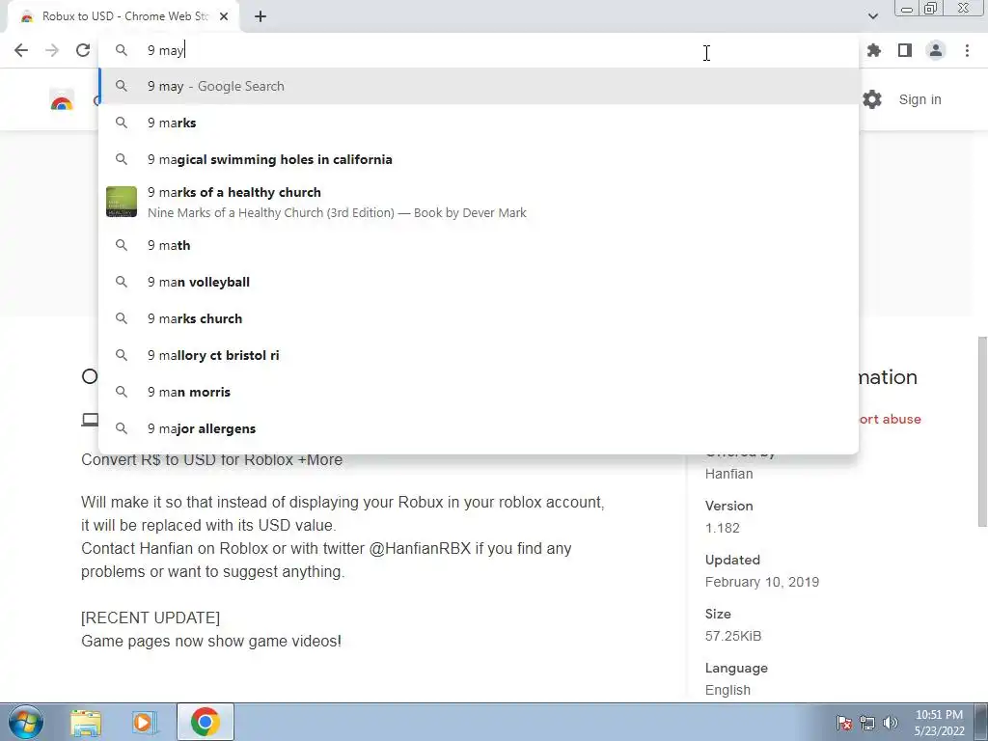Image resolution: width=988 pixels, height=741 pixels.
Task: Close the Robux to USD tab
Action: click(224, 16)
